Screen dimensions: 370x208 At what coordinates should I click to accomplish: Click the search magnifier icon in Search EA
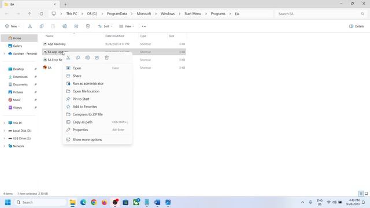tap(362, 14)
